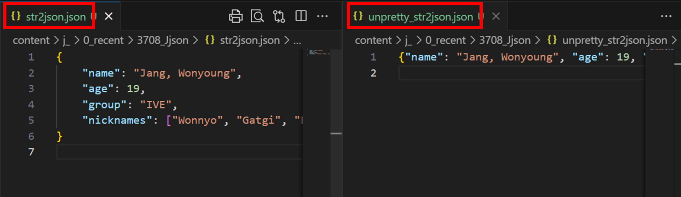The image size is (681, 197).
Task: Close the unpretty_str2json.json tab
Action: coord(496,16)
